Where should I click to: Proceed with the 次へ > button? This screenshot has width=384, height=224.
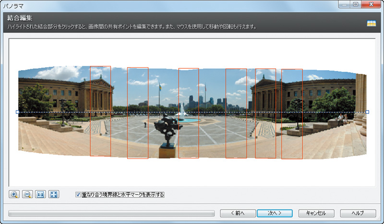click(x=275, y=213)
